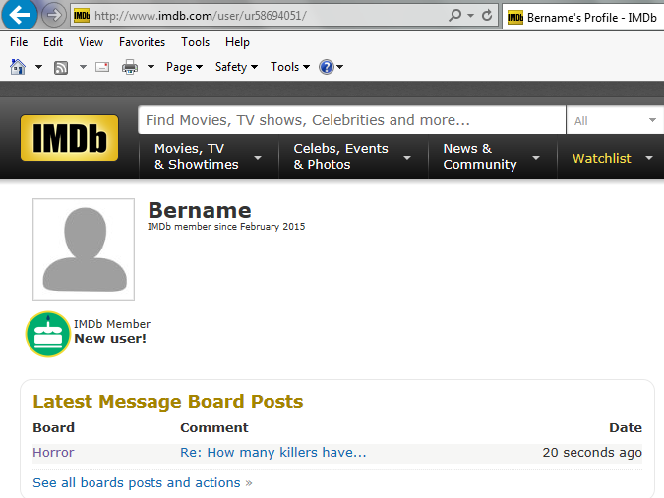Open the Help menu in menu bar
The width and height of the screenshot is (664, 498).
coord(237,42)
